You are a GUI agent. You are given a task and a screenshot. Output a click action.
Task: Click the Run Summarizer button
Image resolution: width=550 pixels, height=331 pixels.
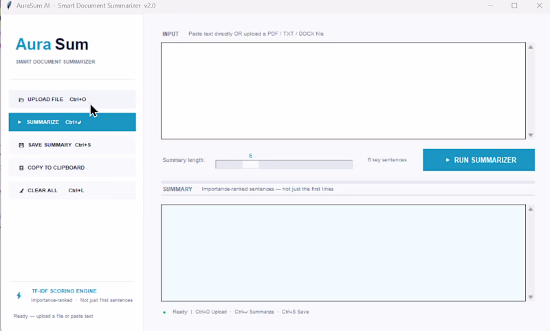tap(478, 160)
